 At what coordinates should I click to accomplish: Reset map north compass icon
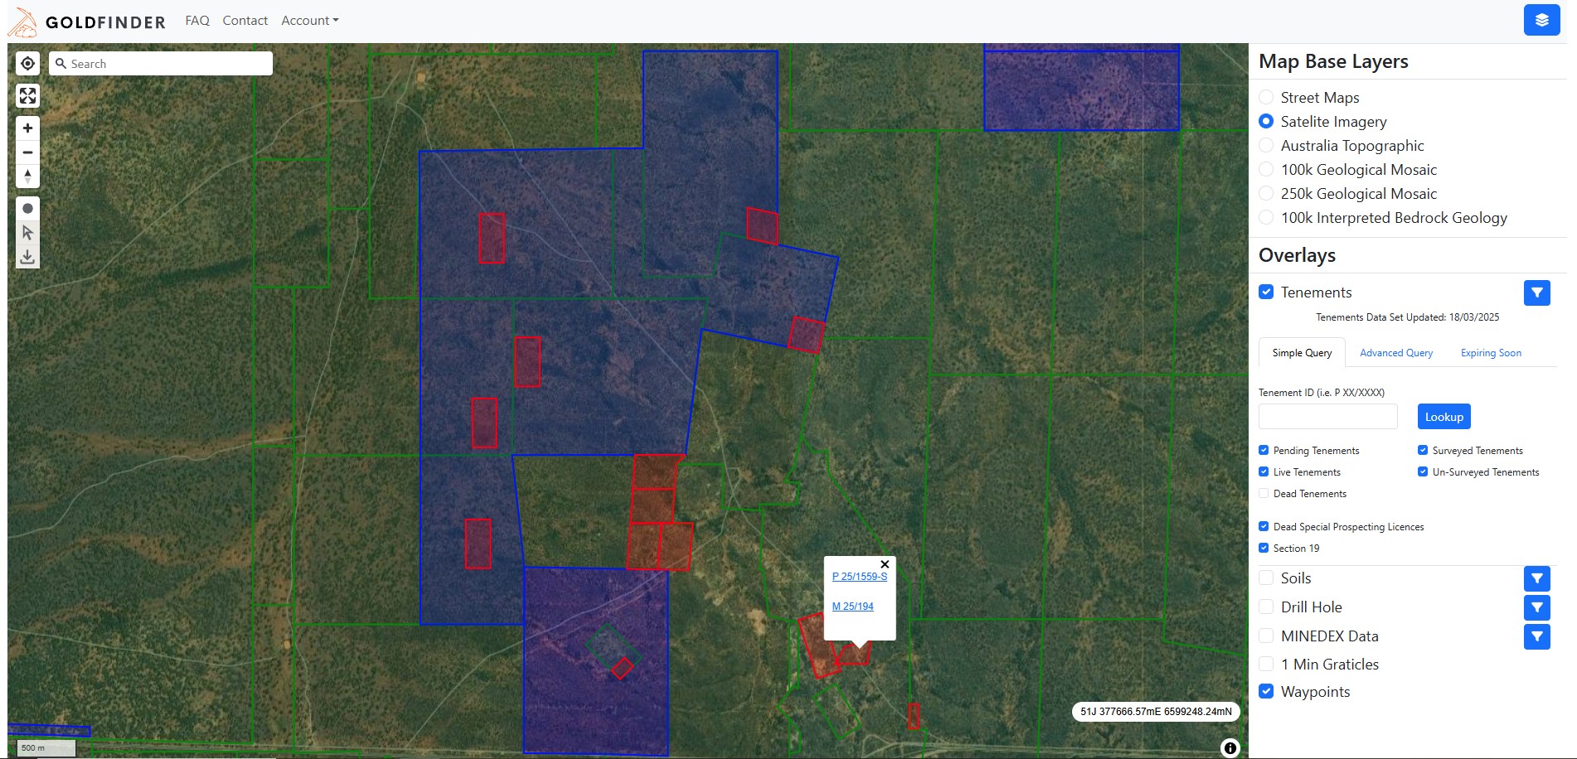[x=27, y=176]
